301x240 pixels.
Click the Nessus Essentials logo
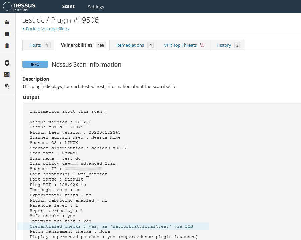19,6
